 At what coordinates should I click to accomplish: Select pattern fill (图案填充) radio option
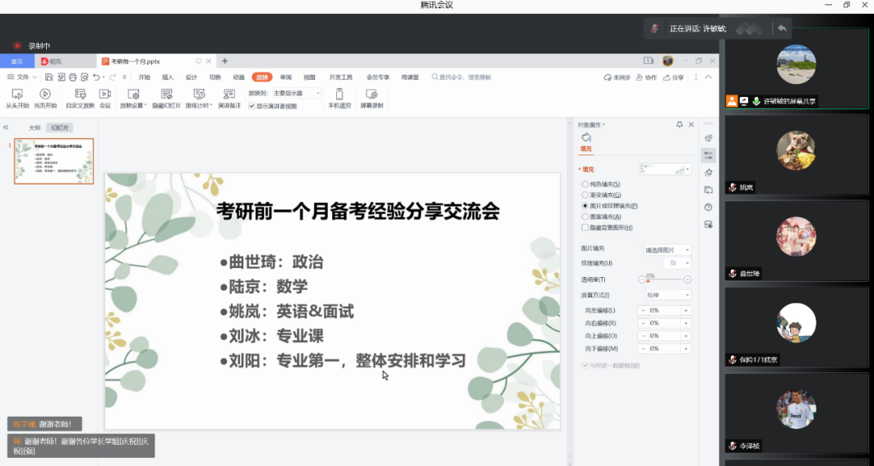coord(585,216)
